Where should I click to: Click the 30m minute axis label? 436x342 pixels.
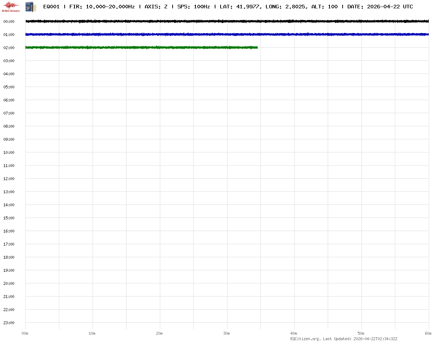[227, 333]
